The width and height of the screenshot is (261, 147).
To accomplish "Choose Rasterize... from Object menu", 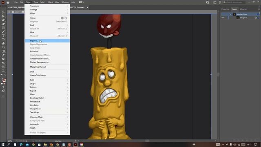I will coord(47,51).
